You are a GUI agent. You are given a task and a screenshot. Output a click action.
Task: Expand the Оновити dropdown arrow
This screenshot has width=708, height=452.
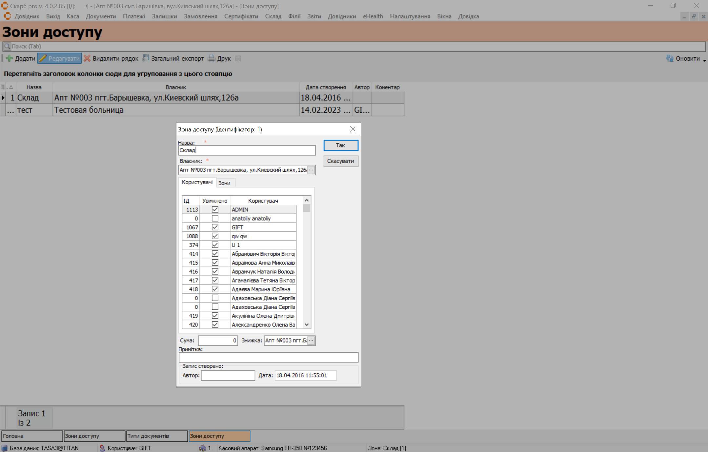coord(704,60)
